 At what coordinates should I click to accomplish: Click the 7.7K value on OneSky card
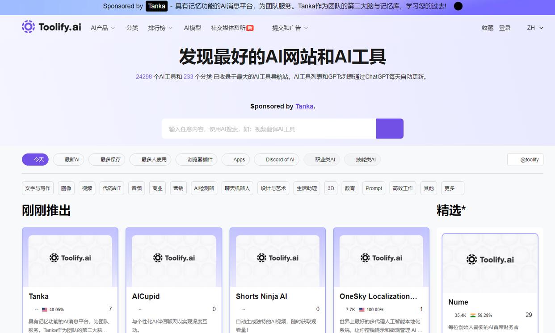[x=350, y=309]
